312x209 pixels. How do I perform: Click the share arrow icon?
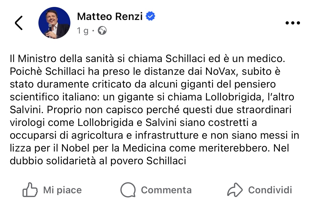235,190
